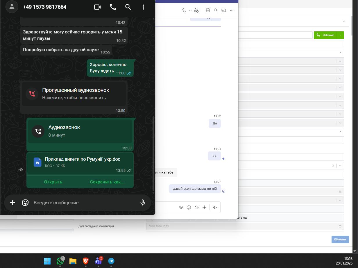Image resolution: width=358 pixels, height=268 pixels.
Task: Click Открыть under the doc attachment
Action: click(53, 182)
